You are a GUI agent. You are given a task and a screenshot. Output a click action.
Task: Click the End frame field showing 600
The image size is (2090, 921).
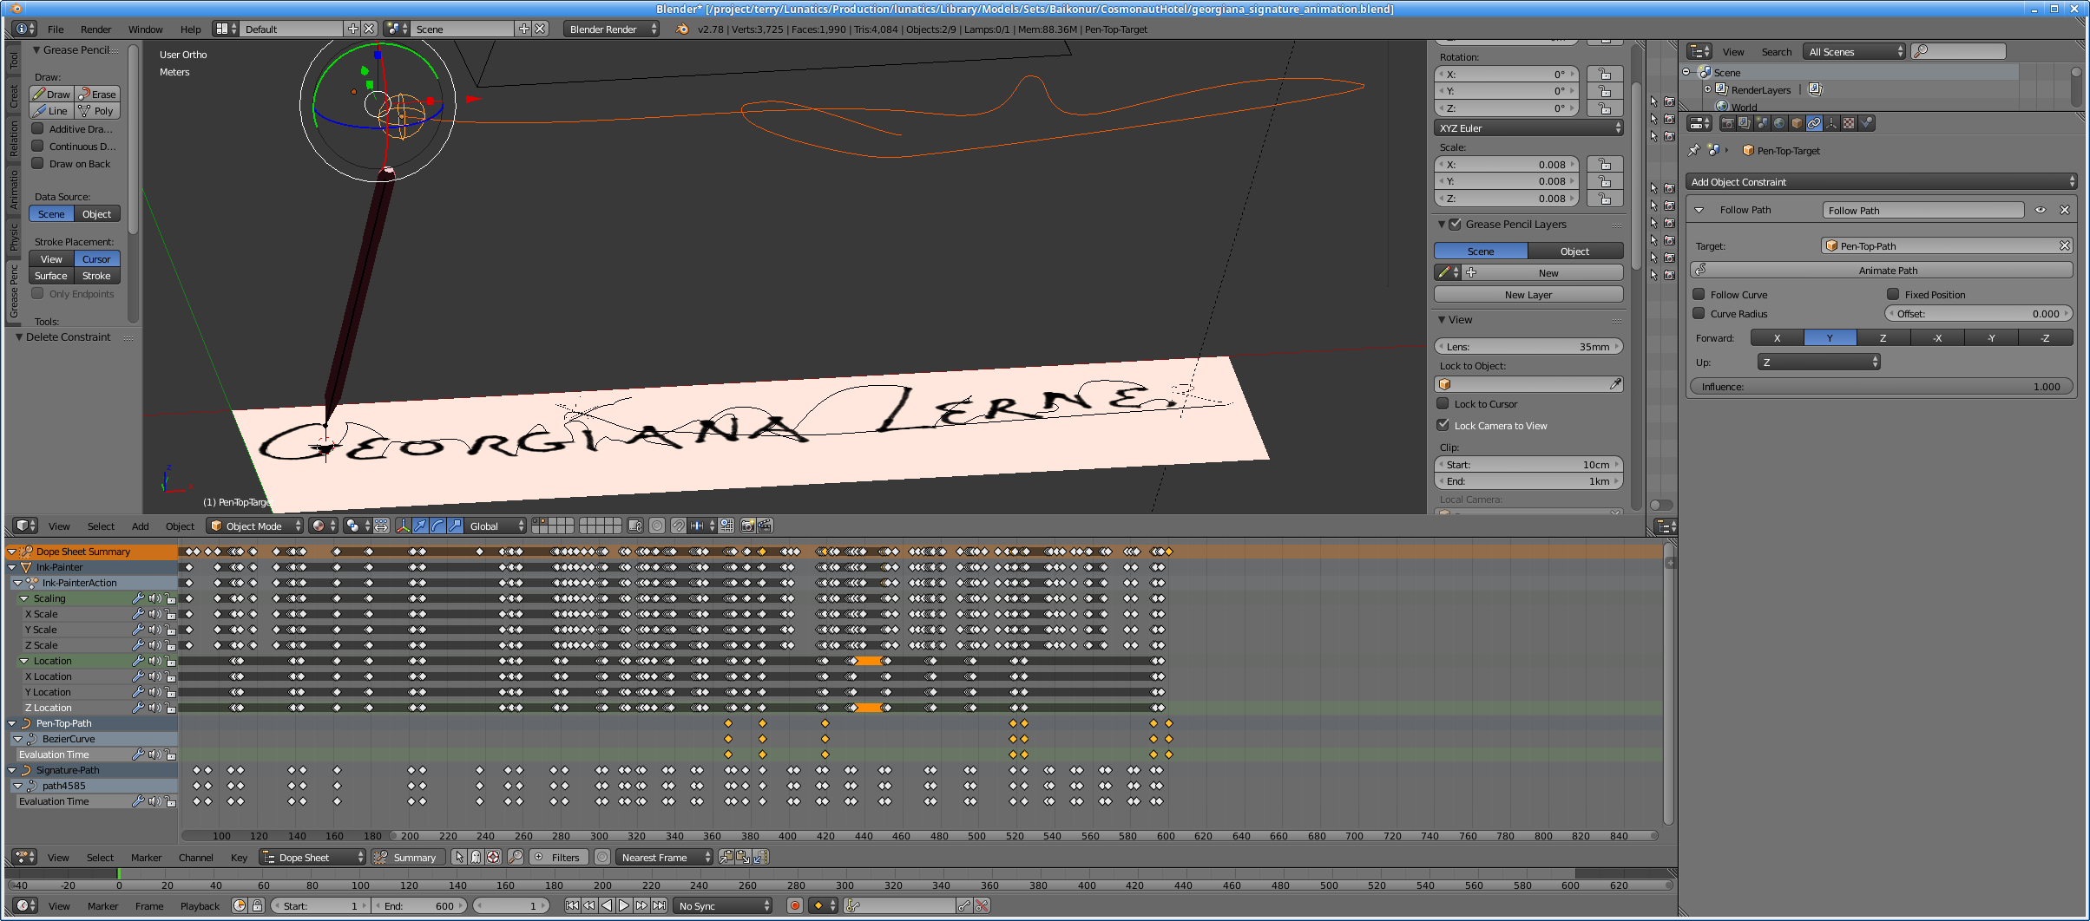coord(420,905)
